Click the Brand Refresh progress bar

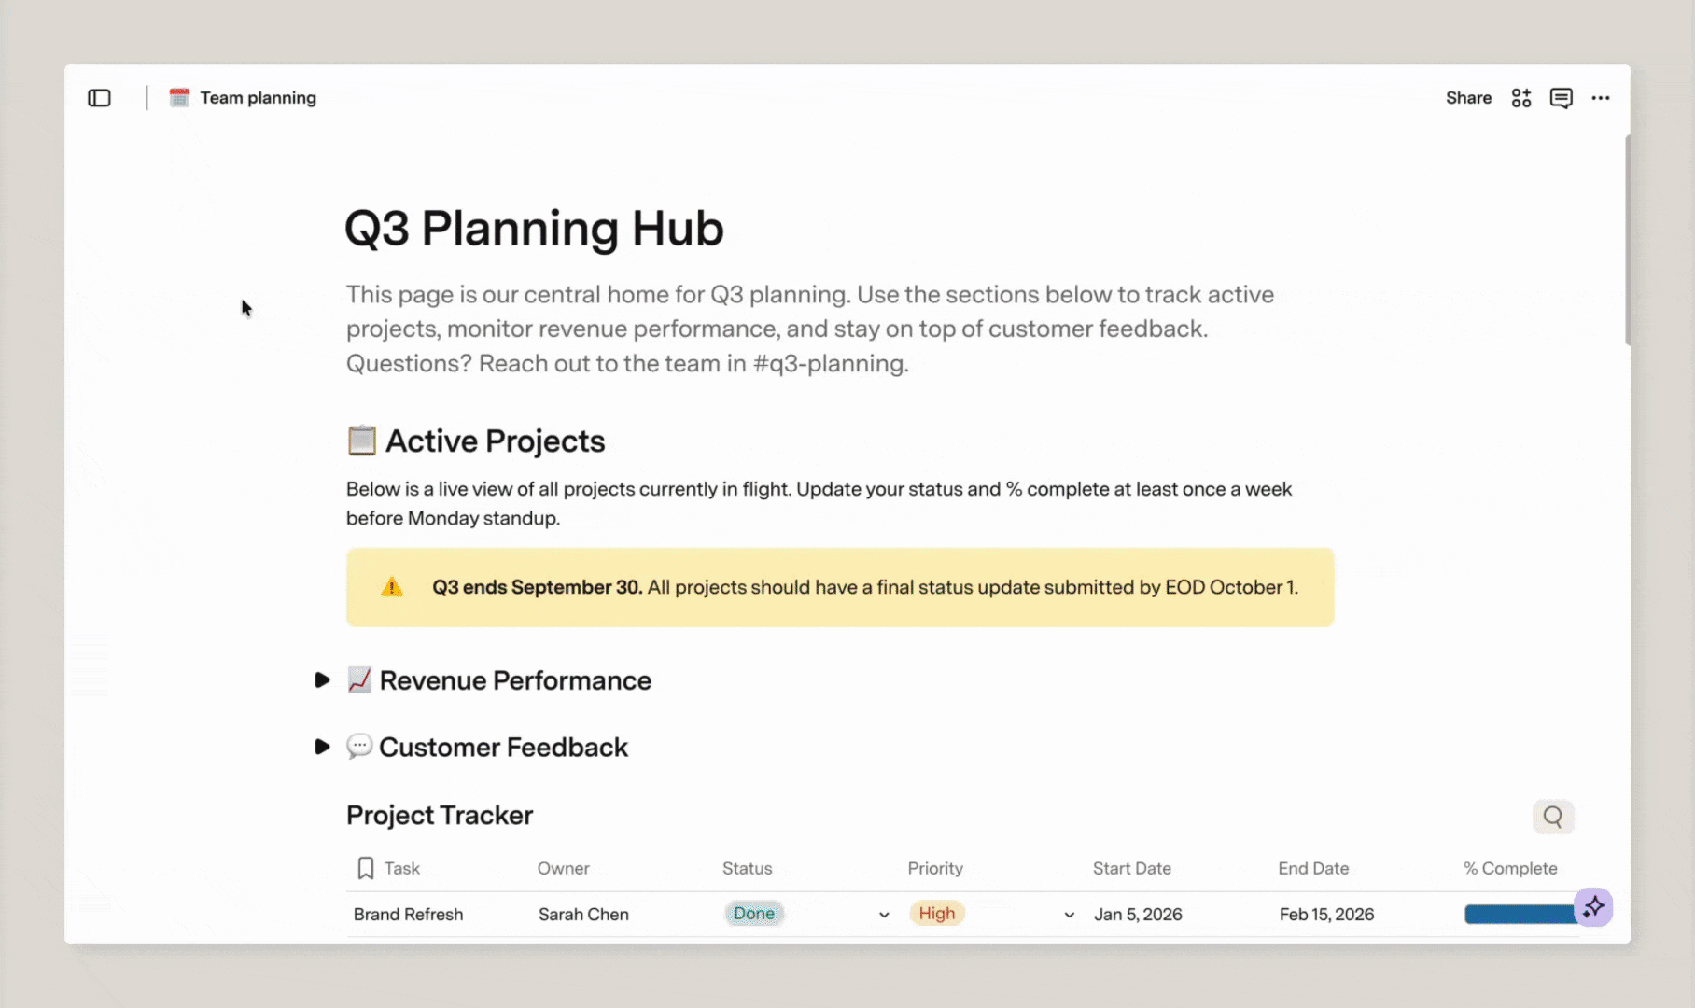pyautogui.click(x=1520, y=915)
